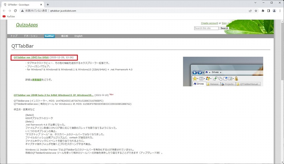Image resolution: width=284 pixels, height=164 pixels.
Task: Click the QTTabBar screenshot thumbnail
Action: click(x=223, y=72)
